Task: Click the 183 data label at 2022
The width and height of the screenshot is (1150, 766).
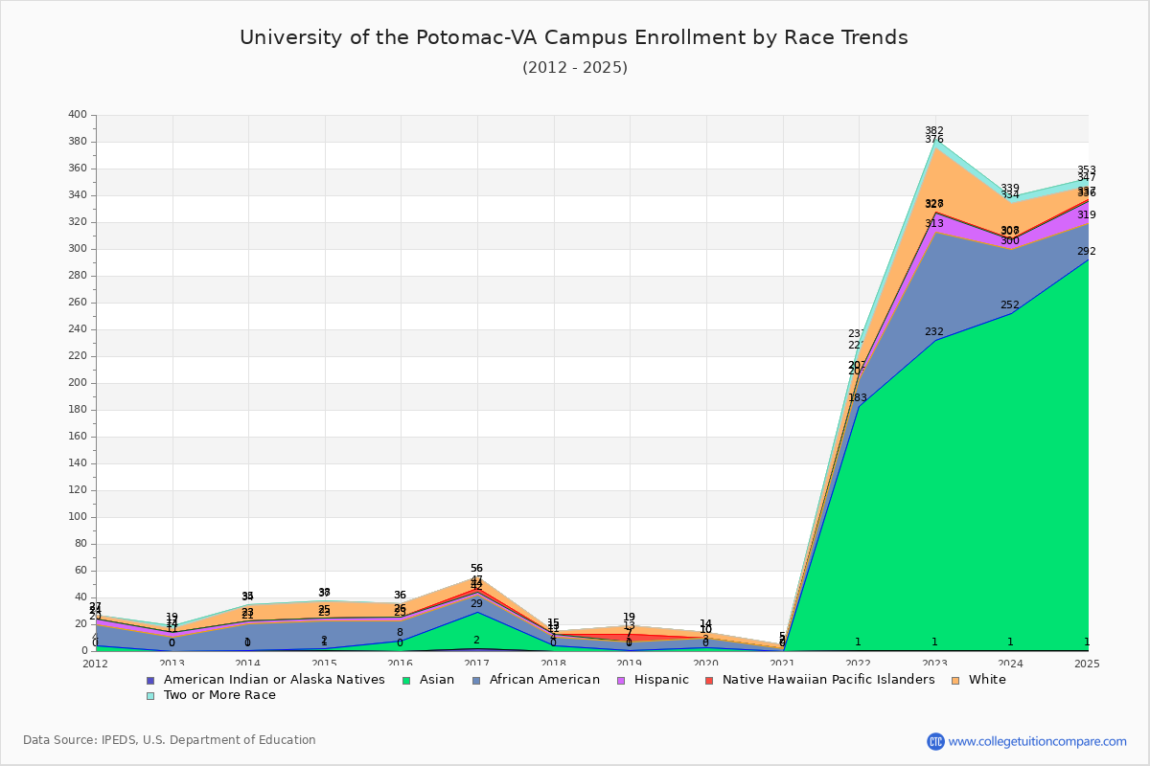Action: (858, 398)
